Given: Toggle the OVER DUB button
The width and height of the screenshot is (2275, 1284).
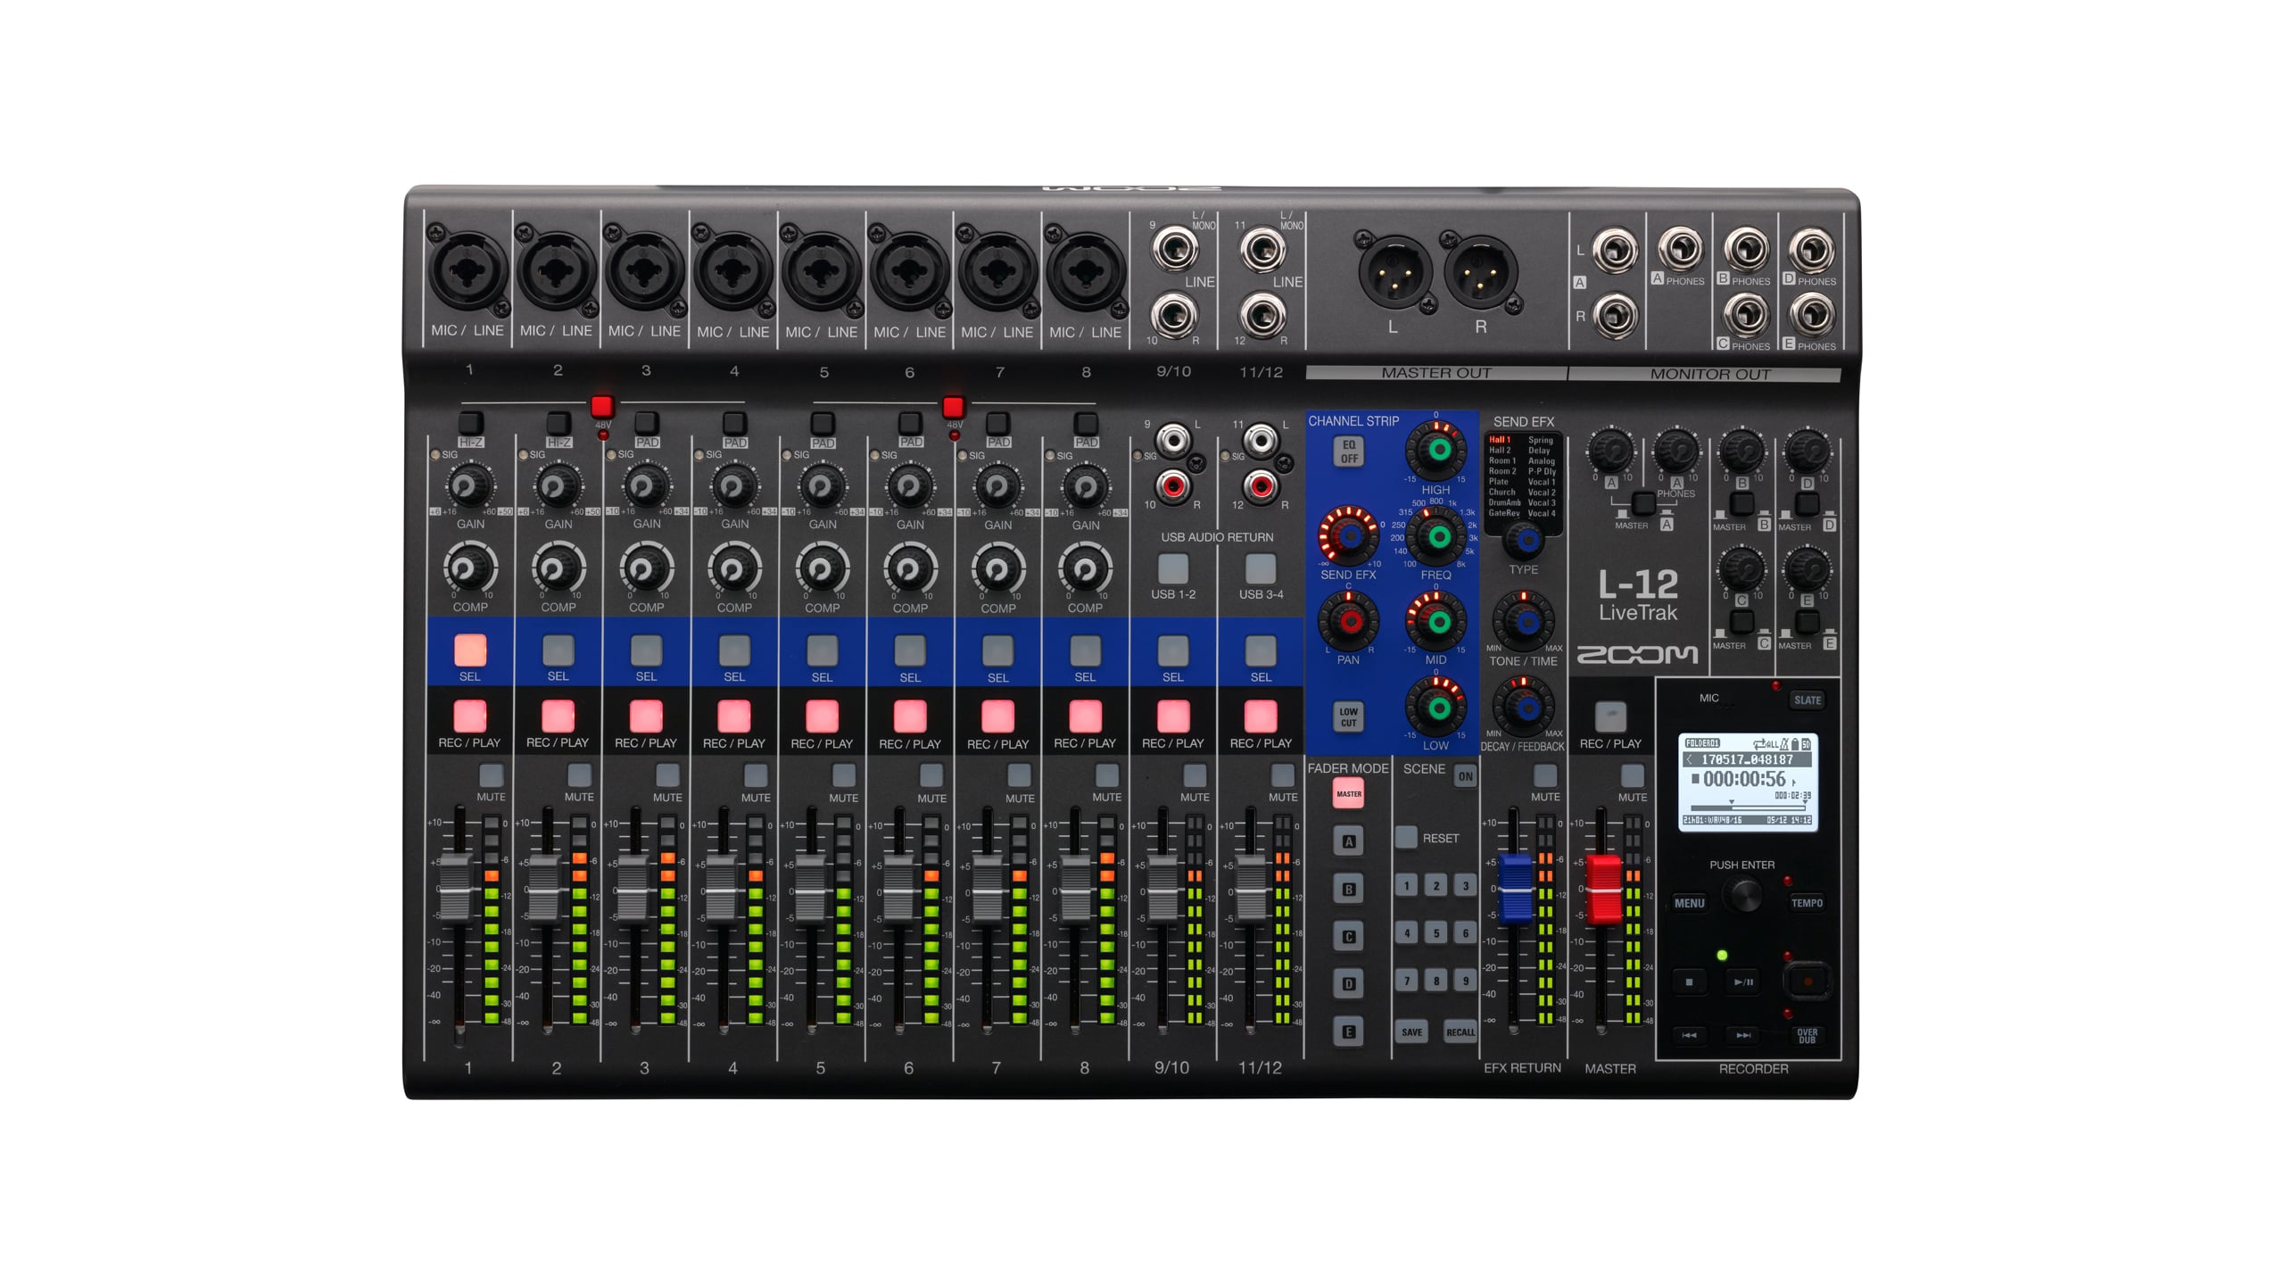Looking at the screenshot, I should (x=1808, y=1036).
